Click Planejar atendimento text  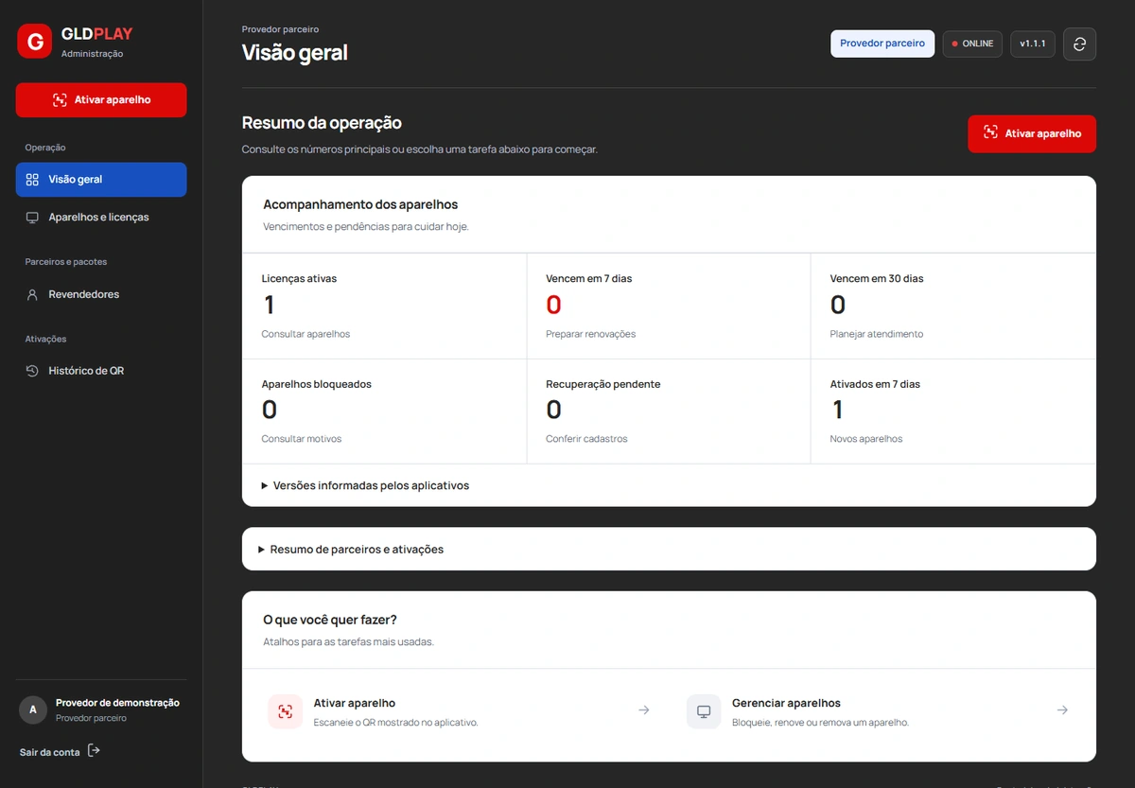pos(877,334)
